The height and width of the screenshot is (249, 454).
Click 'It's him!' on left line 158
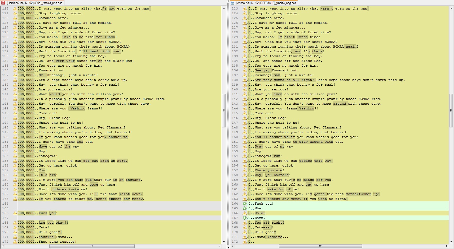click(x=48, y=175)
